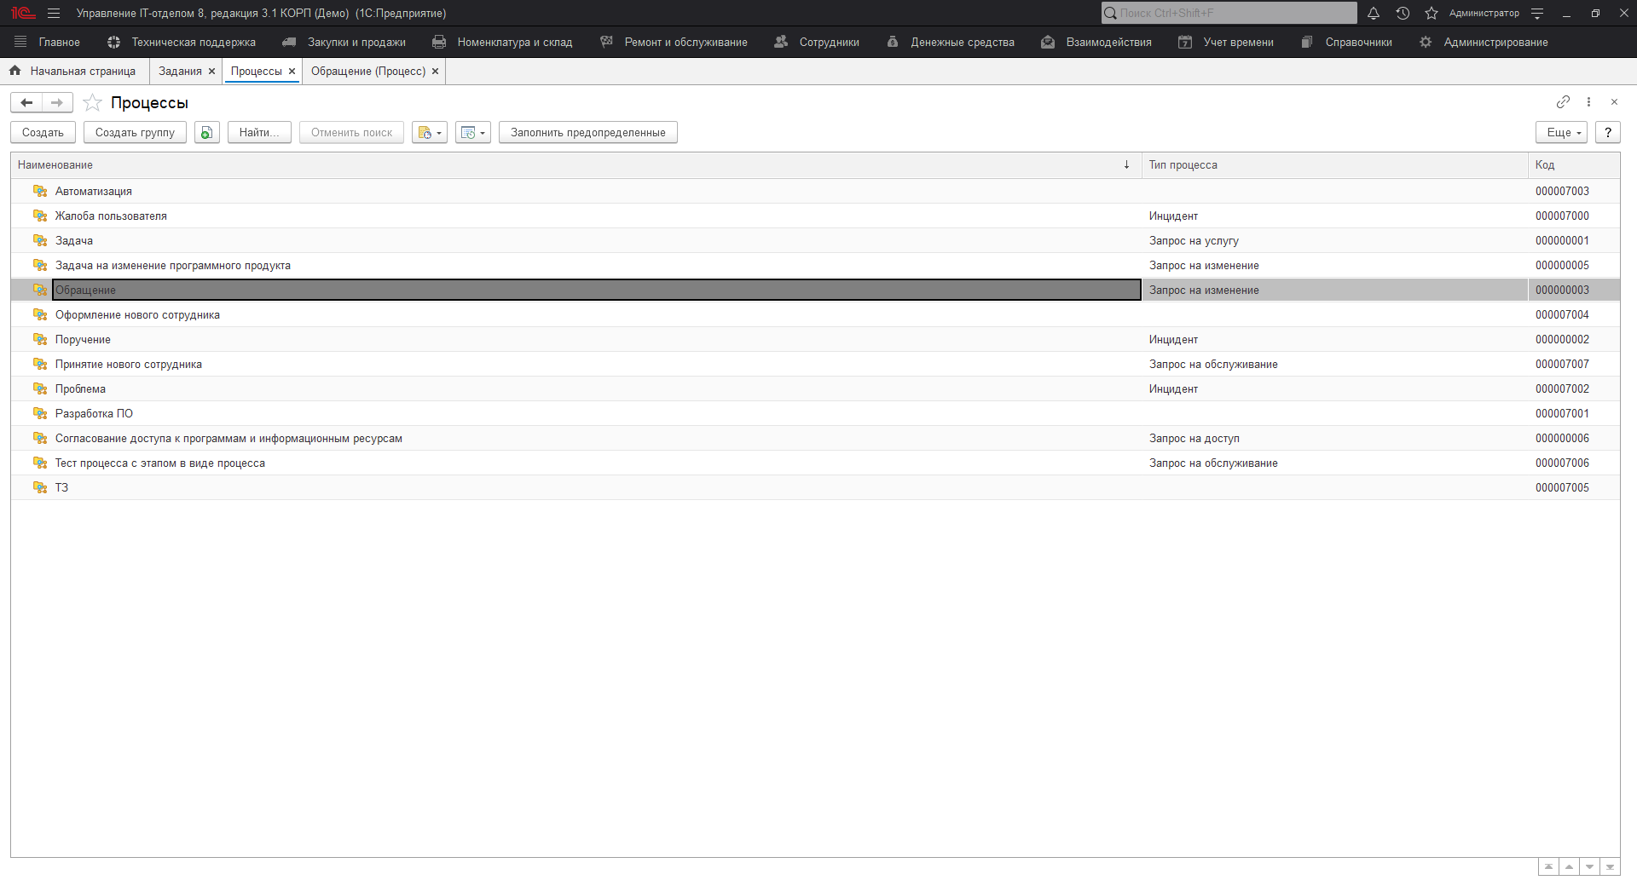Mark Процессы window as favorite via star icon
The image size is (1637, 886).
click(92, 102)
